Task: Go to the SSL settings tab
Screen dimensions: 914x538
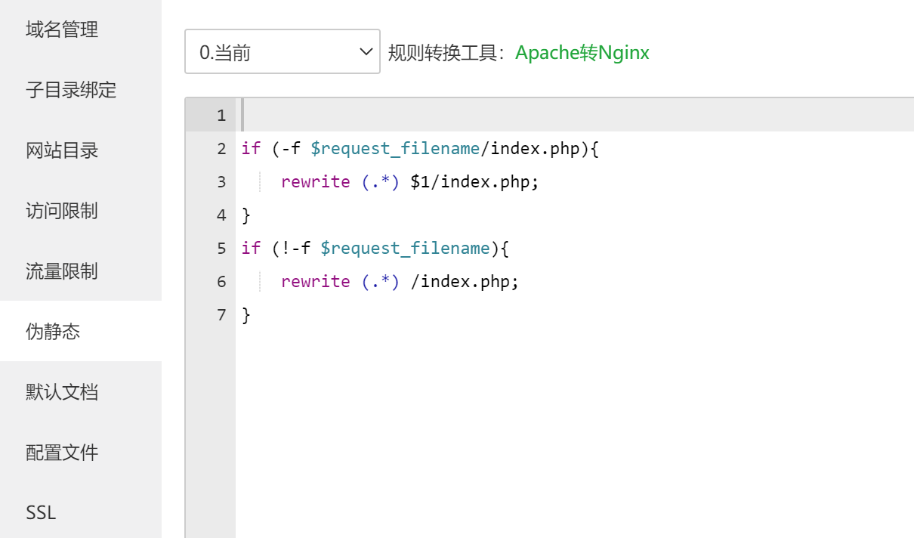Action: tap(39, 512)
